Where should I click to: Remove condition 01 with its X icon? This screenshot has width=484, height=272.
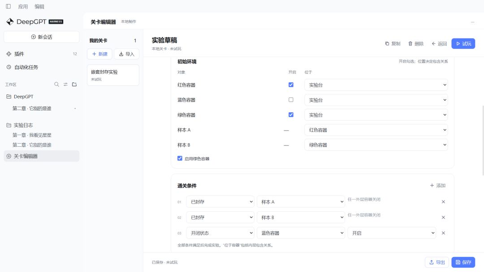click(x=443, y=202)
